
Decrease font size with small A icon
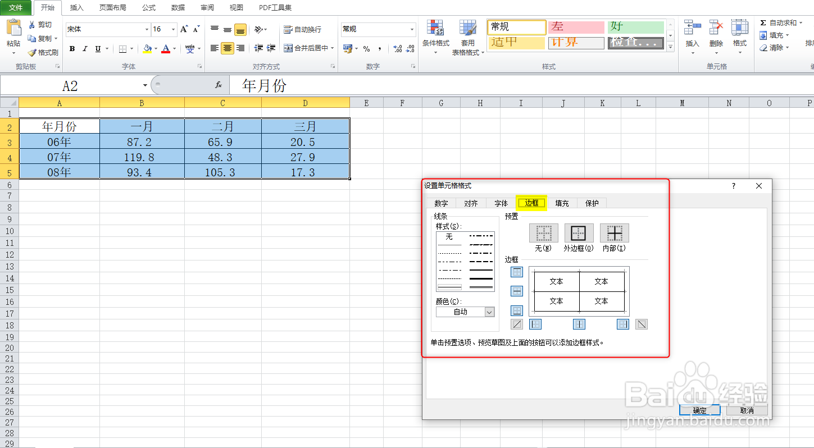click(x=196, y=29)
